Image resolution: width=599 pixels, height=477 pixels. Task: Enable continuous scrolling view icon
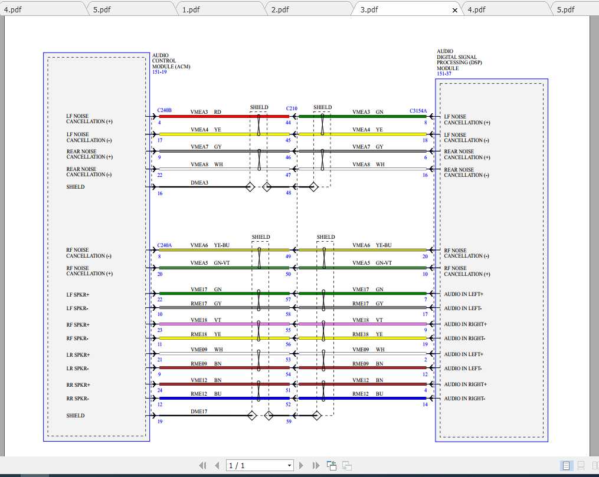pyautogui.click(x=581, y=465)
